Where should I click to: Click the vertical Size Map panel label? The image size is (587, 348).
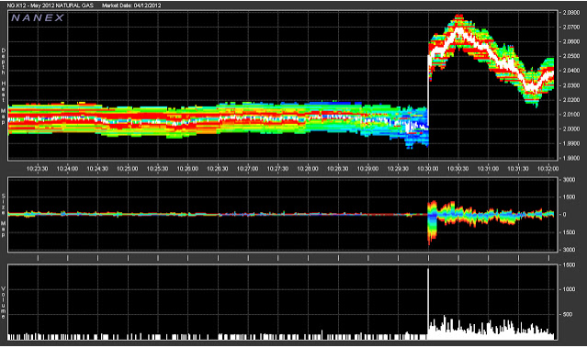(x=4, y=216)
